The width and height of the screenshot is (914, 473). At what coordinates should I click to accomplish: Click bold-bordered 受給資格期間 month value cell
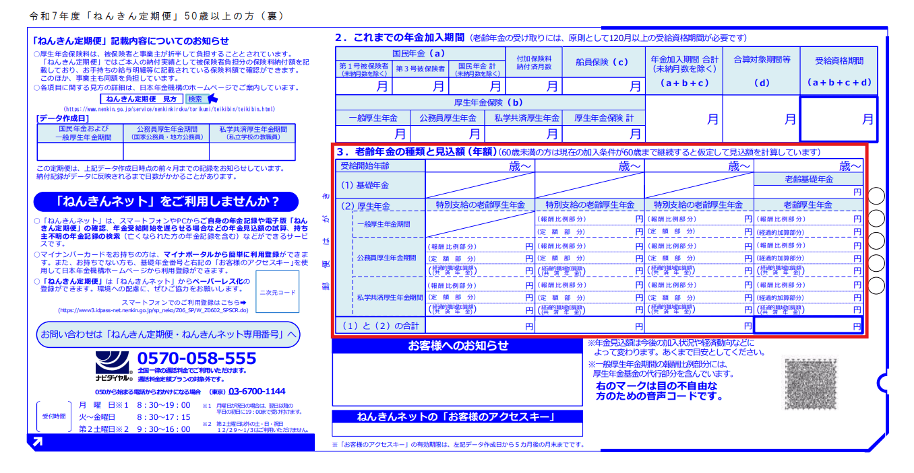(x=839, y=119)
